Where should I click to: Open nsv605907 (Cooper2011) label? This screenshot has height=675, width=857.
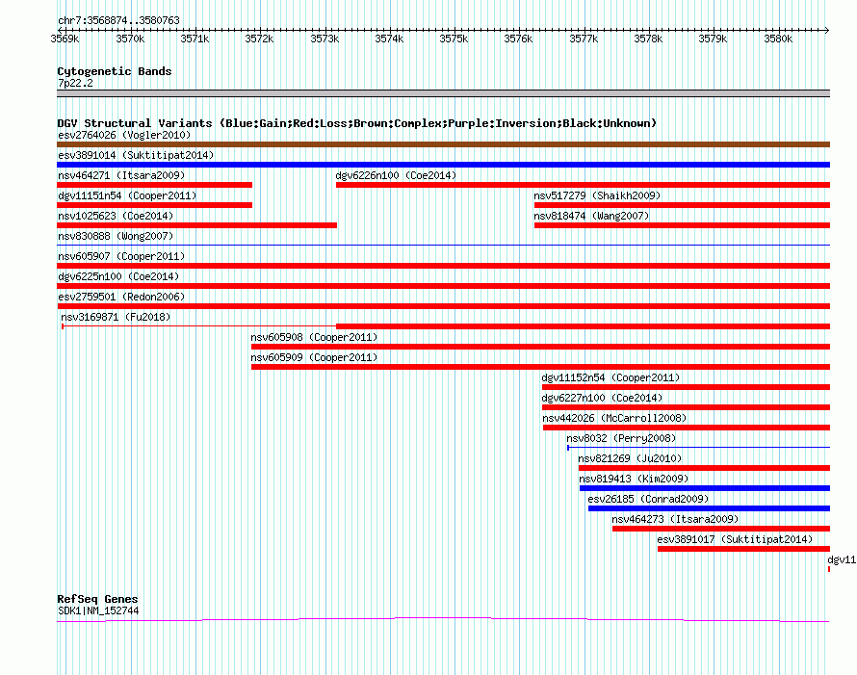click(x=121, y=256)
